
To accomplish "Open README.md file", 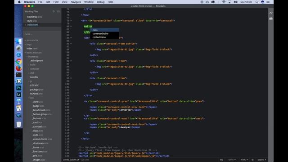I will click(36, 94).
